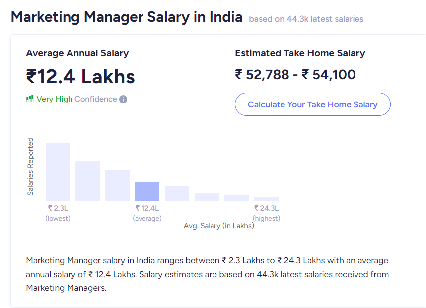Click the Avg. Salary (in Lakhs) axis label
The image size is (426, 308).
click(x=219, y=226)
